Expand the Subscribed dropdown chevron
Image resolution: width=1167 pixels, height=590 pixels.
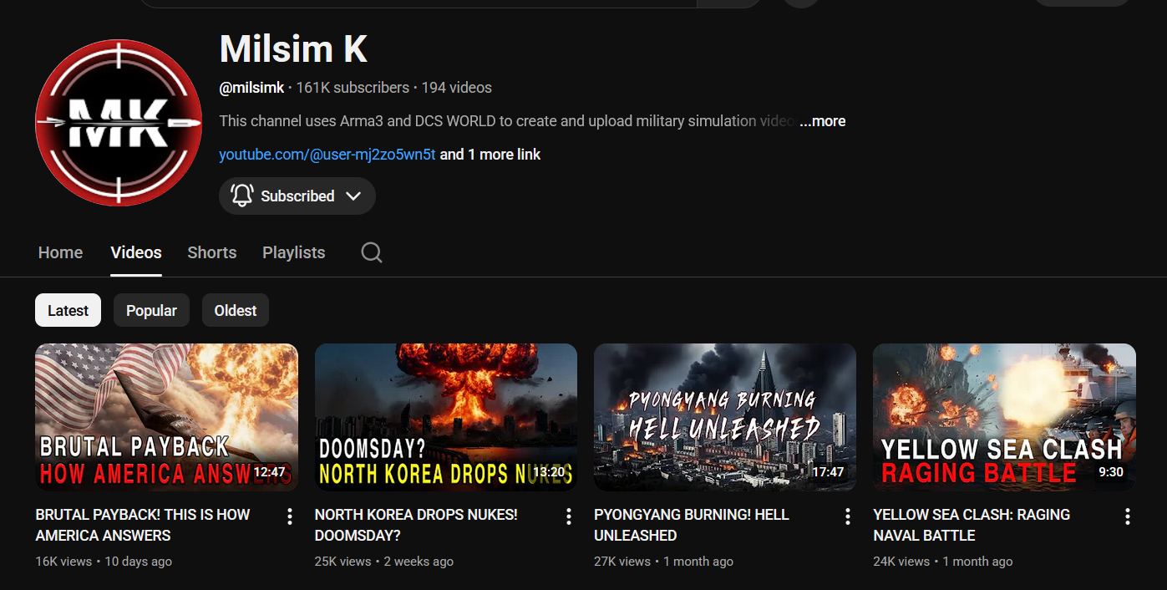click(353, 196)
